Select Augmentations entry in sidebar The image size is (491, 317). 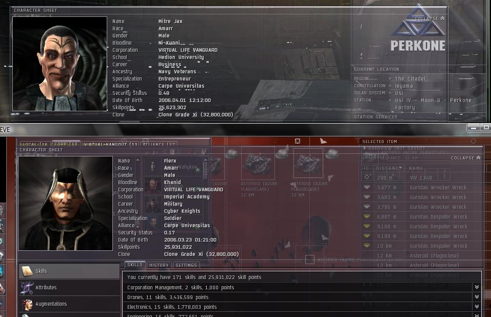coord(69,304)
